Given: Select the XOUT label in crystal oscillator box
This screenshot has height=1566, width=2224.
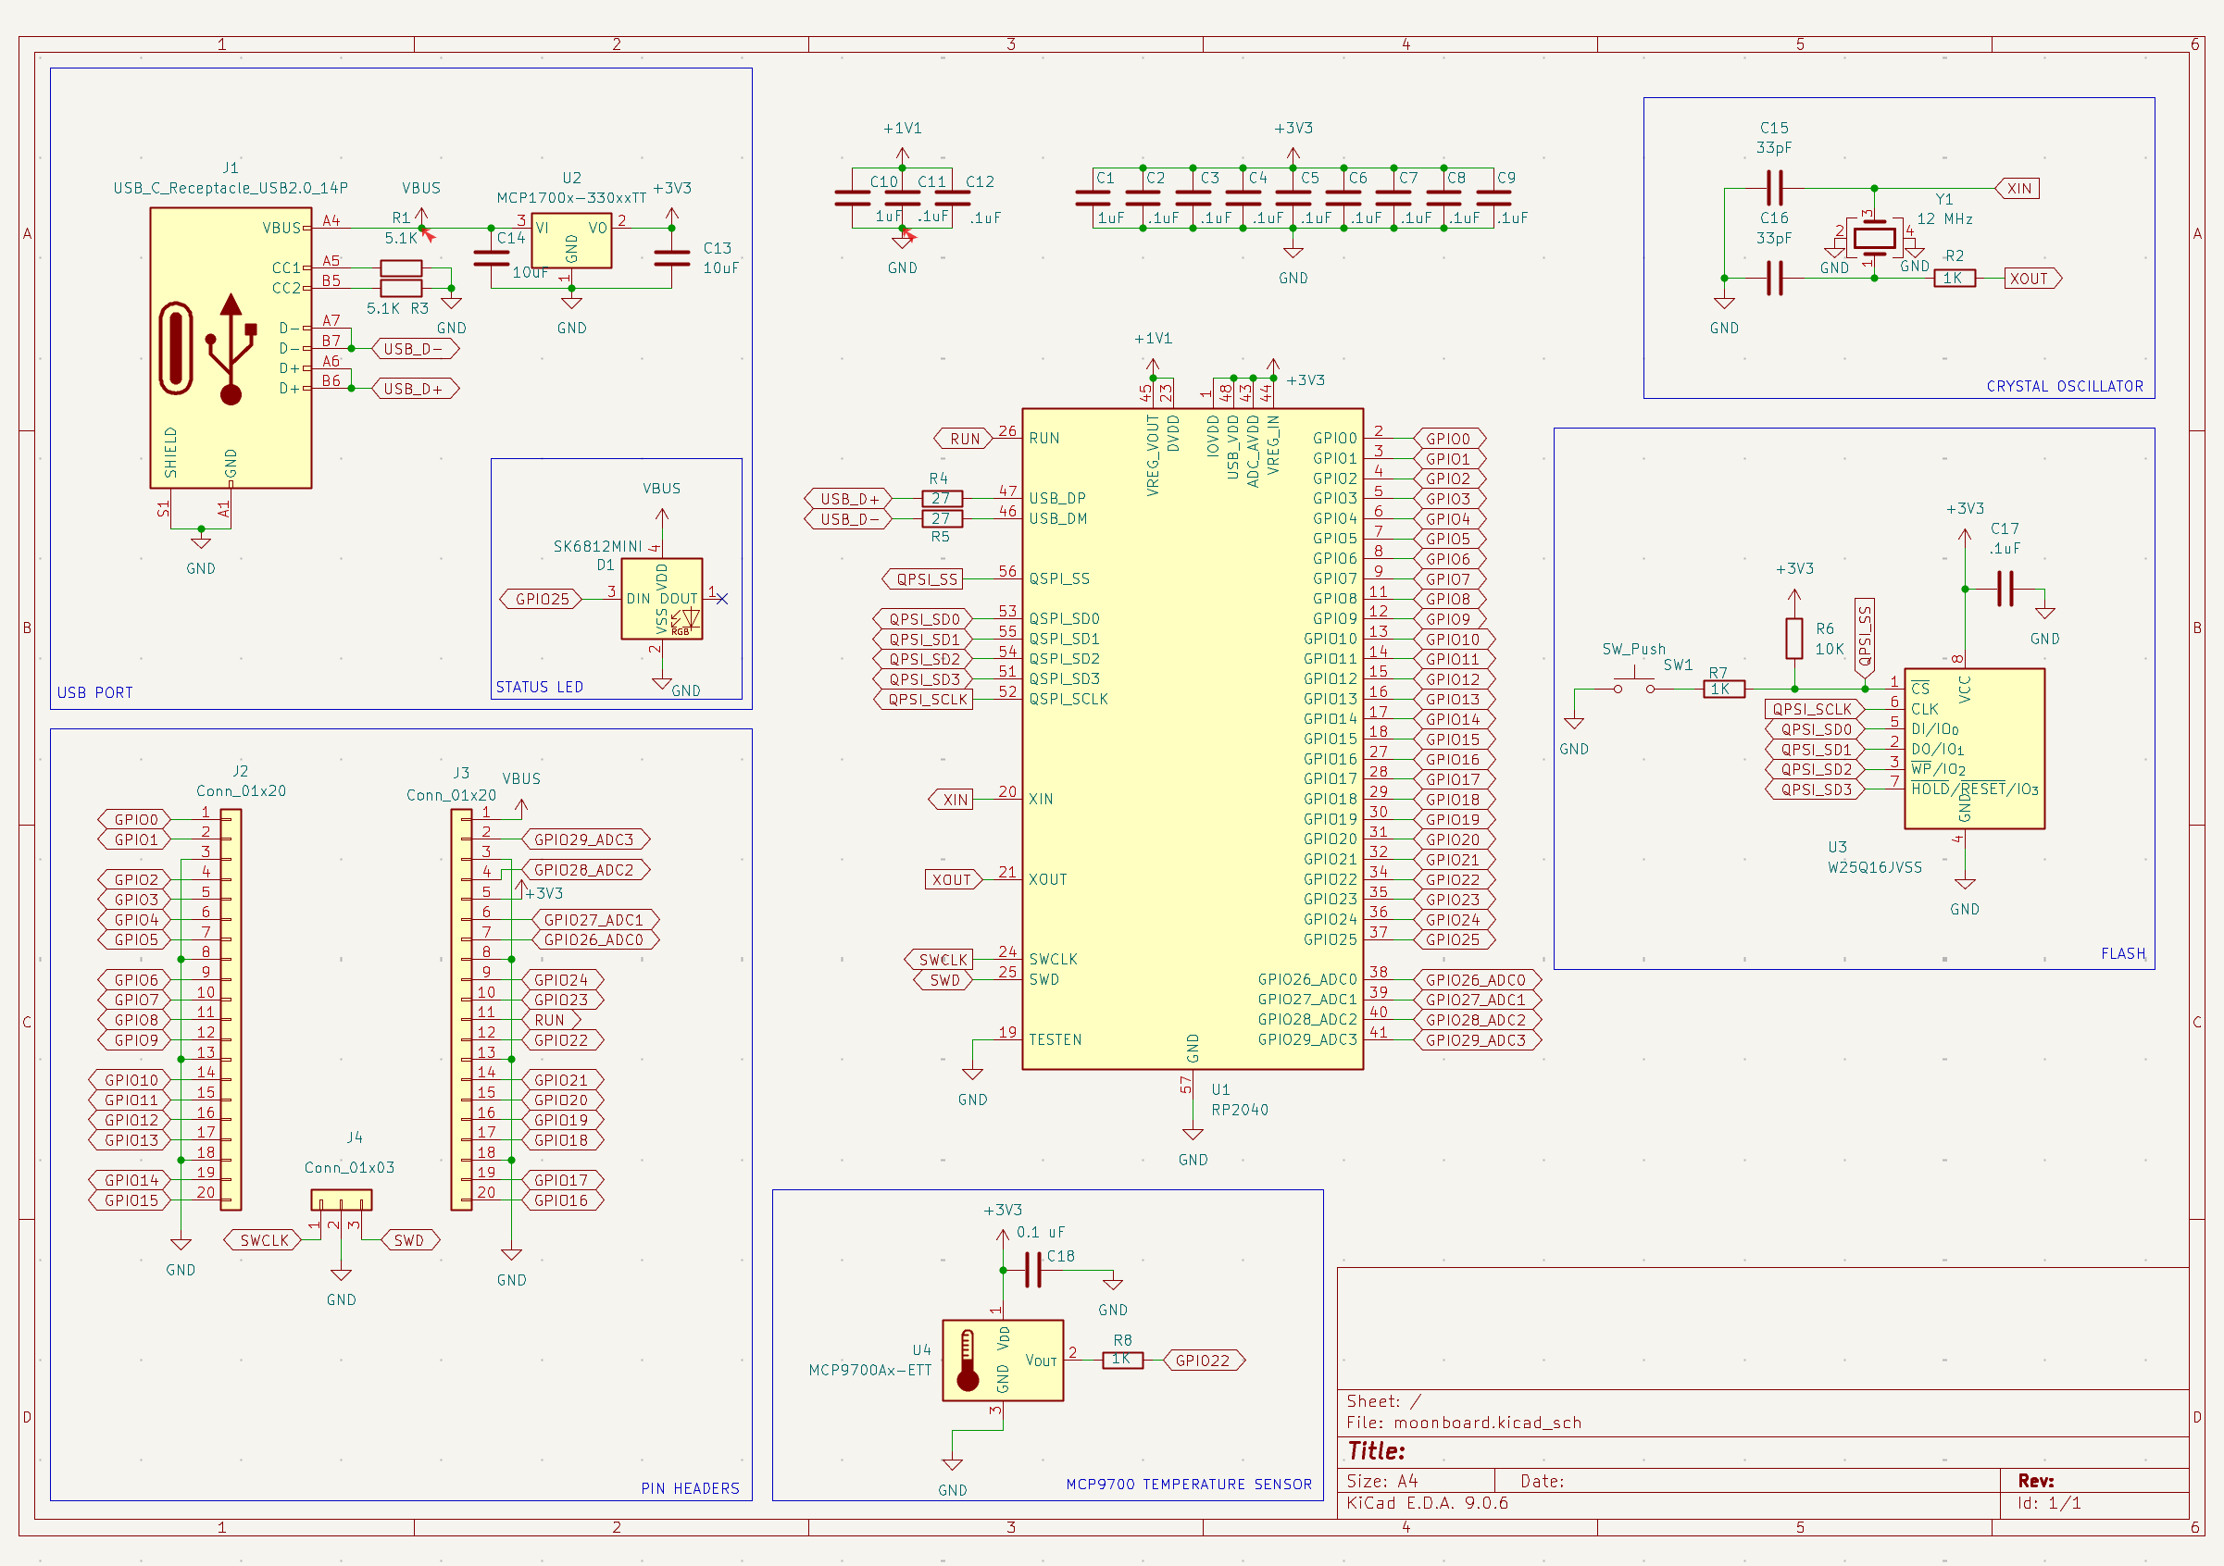Looking at the screenshot, I should coord(2031,279).
